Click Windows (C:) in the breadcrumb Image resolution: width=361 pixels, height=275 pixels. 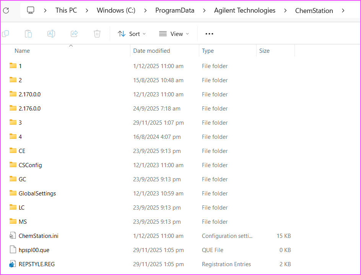[116, 10]
